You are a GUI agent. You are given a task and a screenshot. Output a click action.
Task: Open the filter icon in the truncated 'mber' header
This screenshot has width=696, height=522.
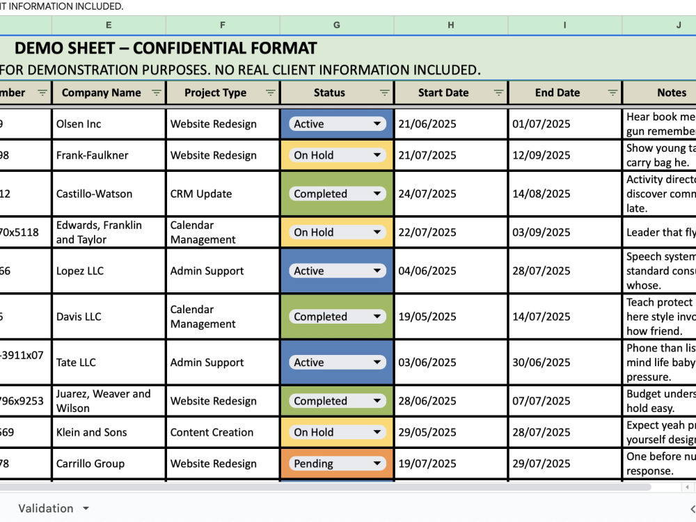pyautogui.click(x=42, y=93)
